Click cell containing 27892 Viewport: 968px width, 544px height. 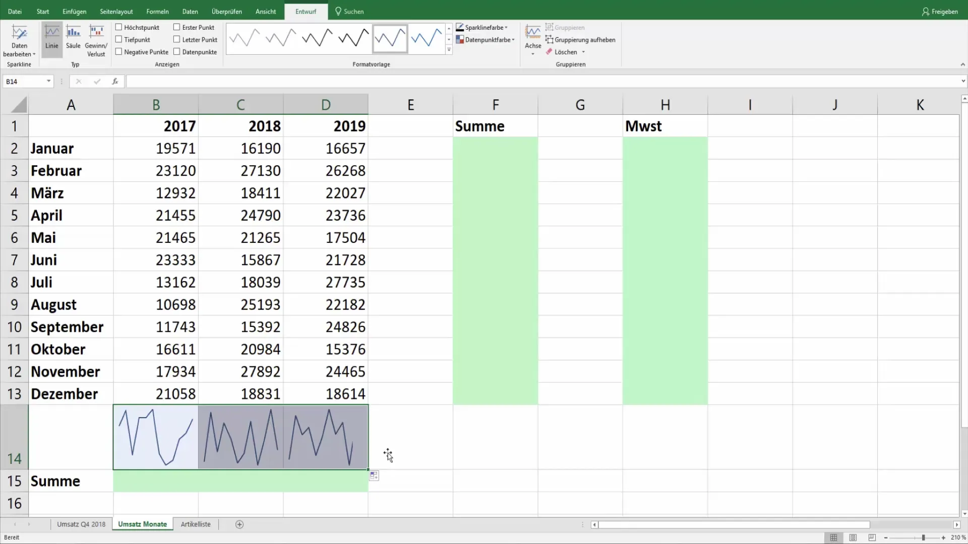tap(240, 372)
